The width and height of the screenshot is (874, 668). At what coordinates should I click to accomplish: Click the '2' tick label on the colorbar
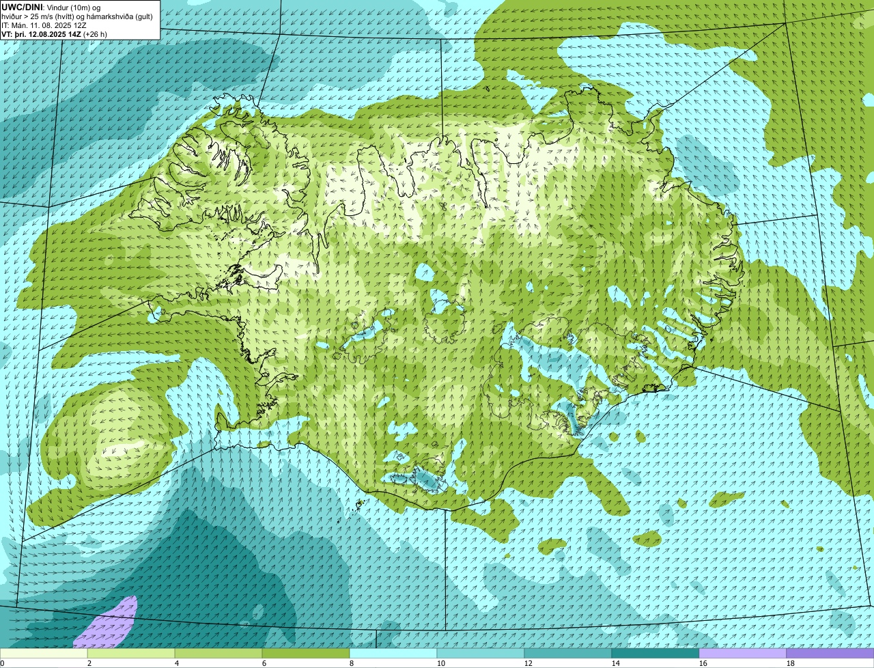point(89,663)
